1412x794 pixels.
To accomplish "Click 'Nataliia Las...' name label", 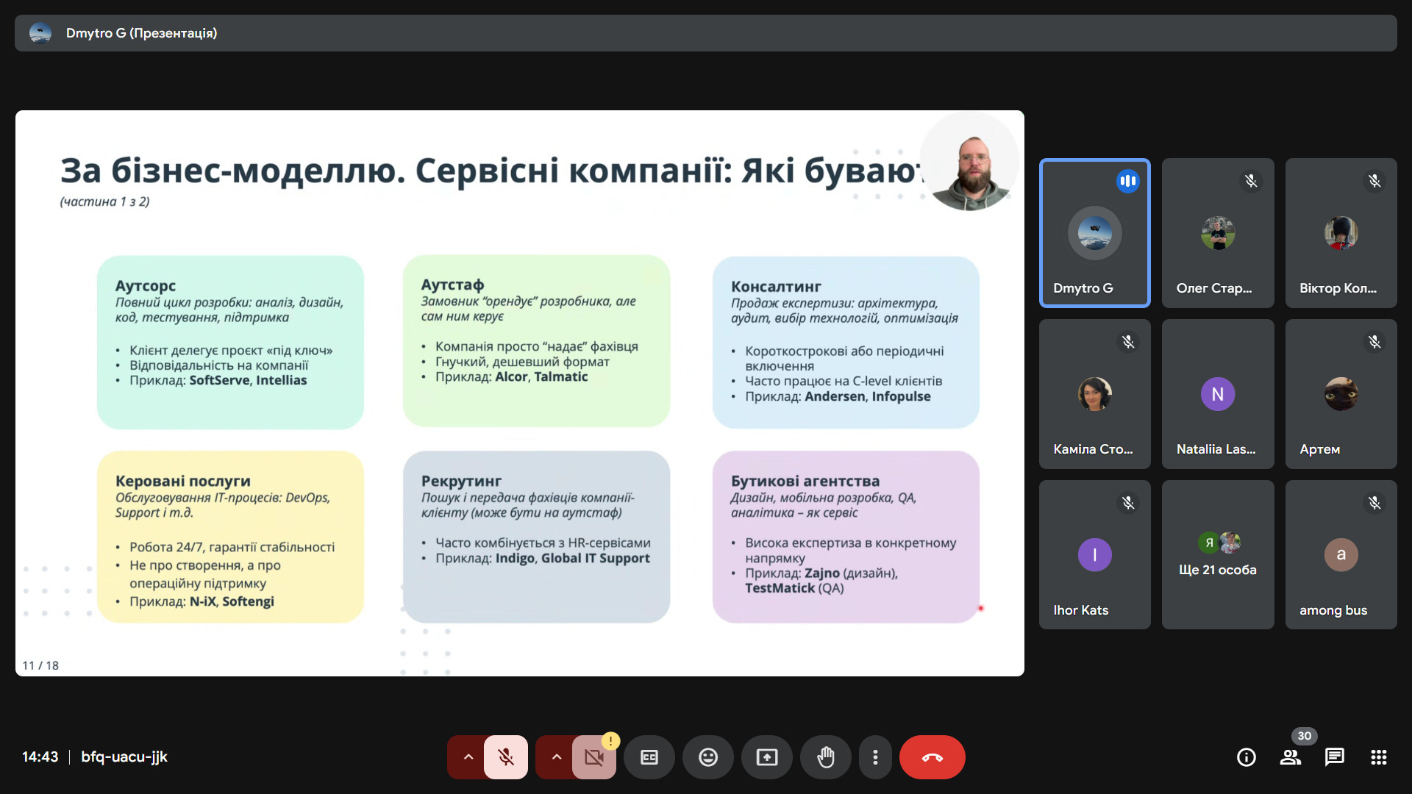I will [1216, 449].
